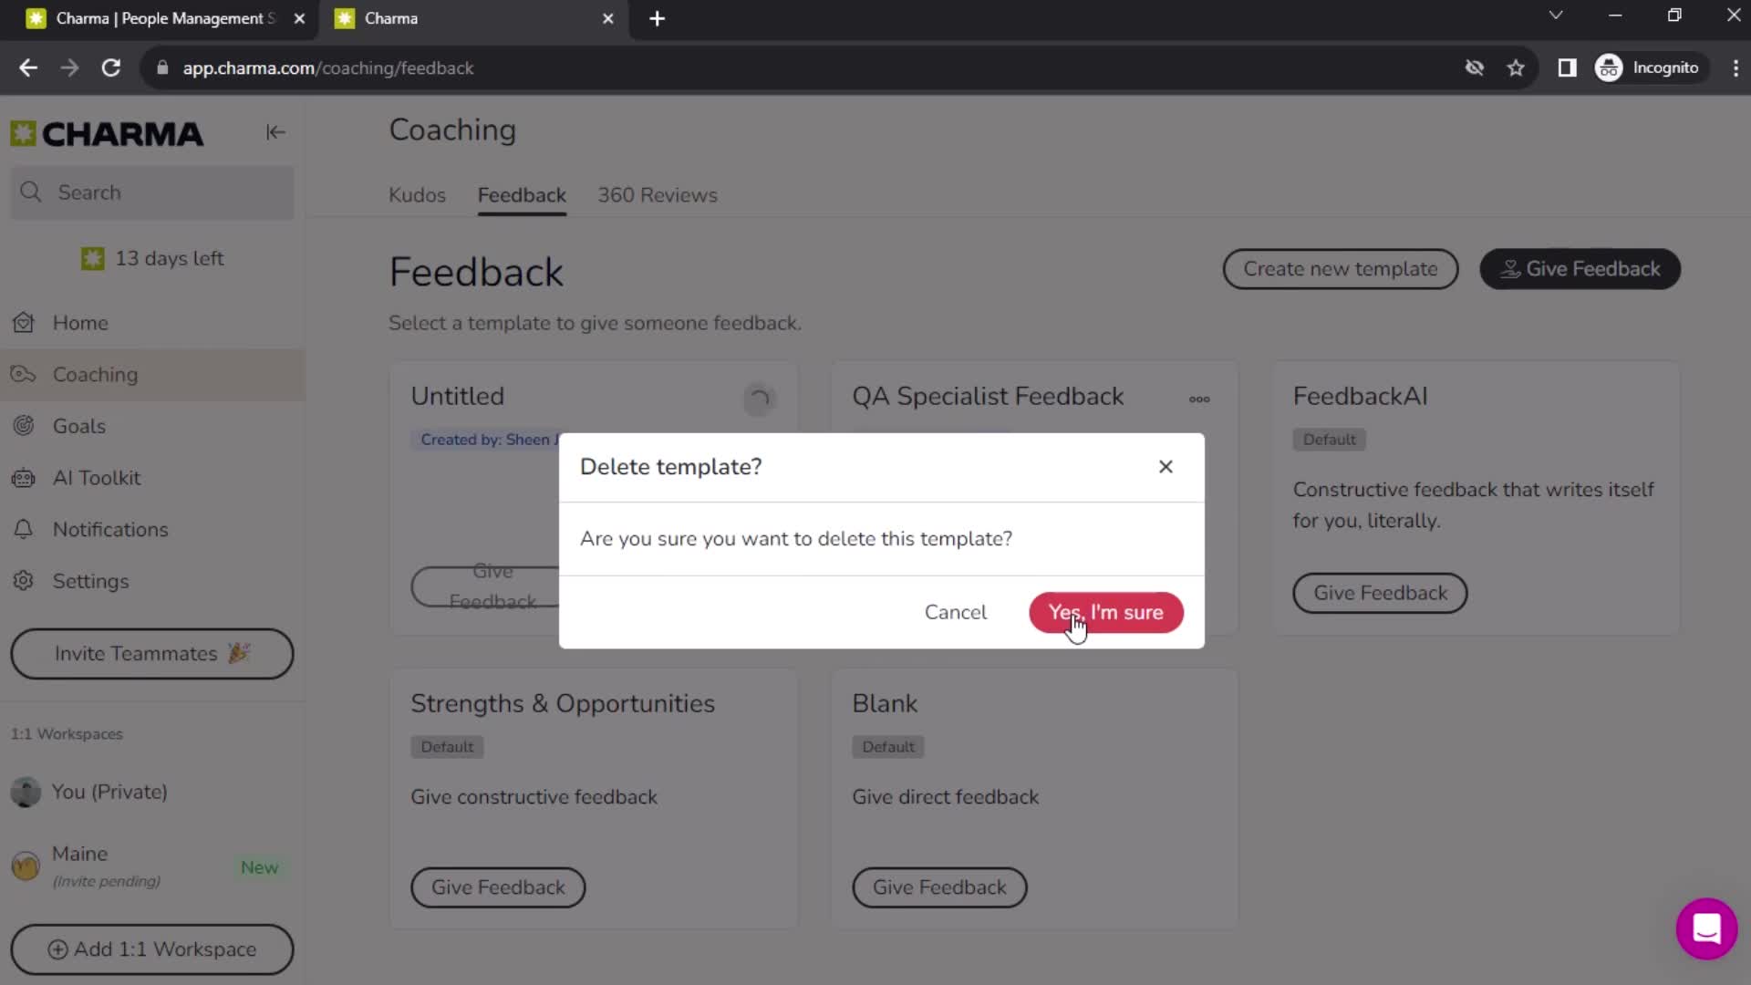Click the Coaching sidebar icon

point(24,375)
